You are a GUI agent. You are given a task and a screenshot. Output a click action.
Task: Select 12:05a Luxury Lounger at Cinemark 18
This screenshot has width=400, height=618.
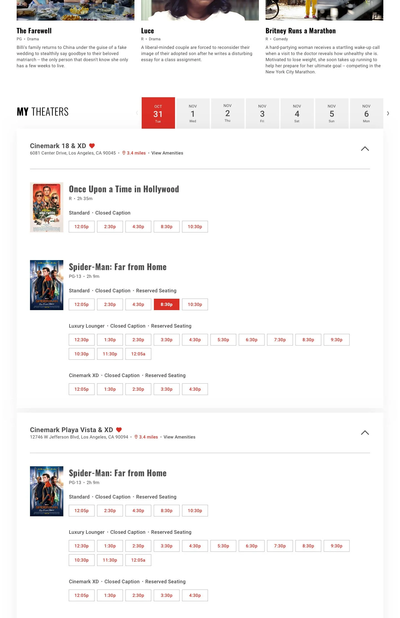[x=138, y=354]
